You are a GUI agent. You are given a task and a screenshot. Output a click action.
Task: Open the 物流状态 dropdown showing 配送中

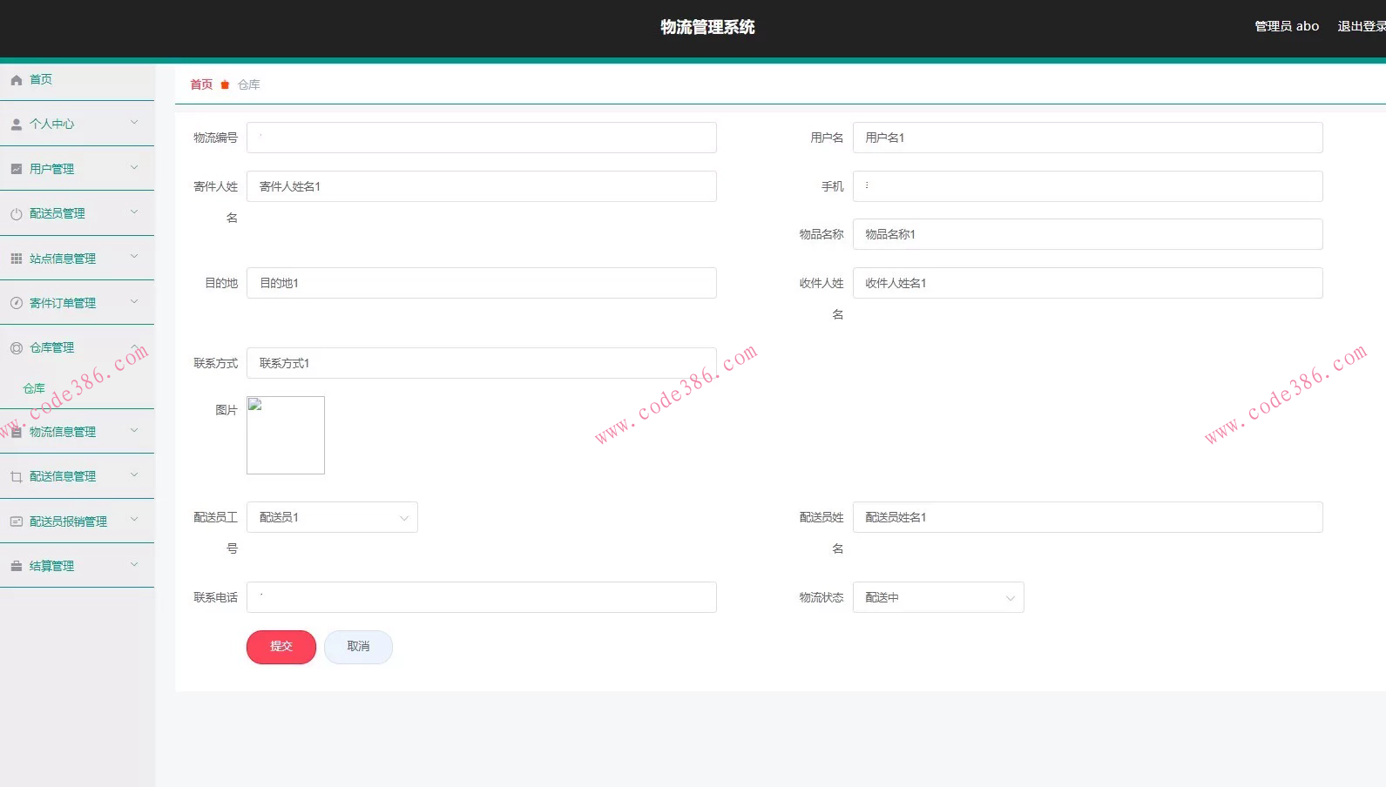point(938,597)
